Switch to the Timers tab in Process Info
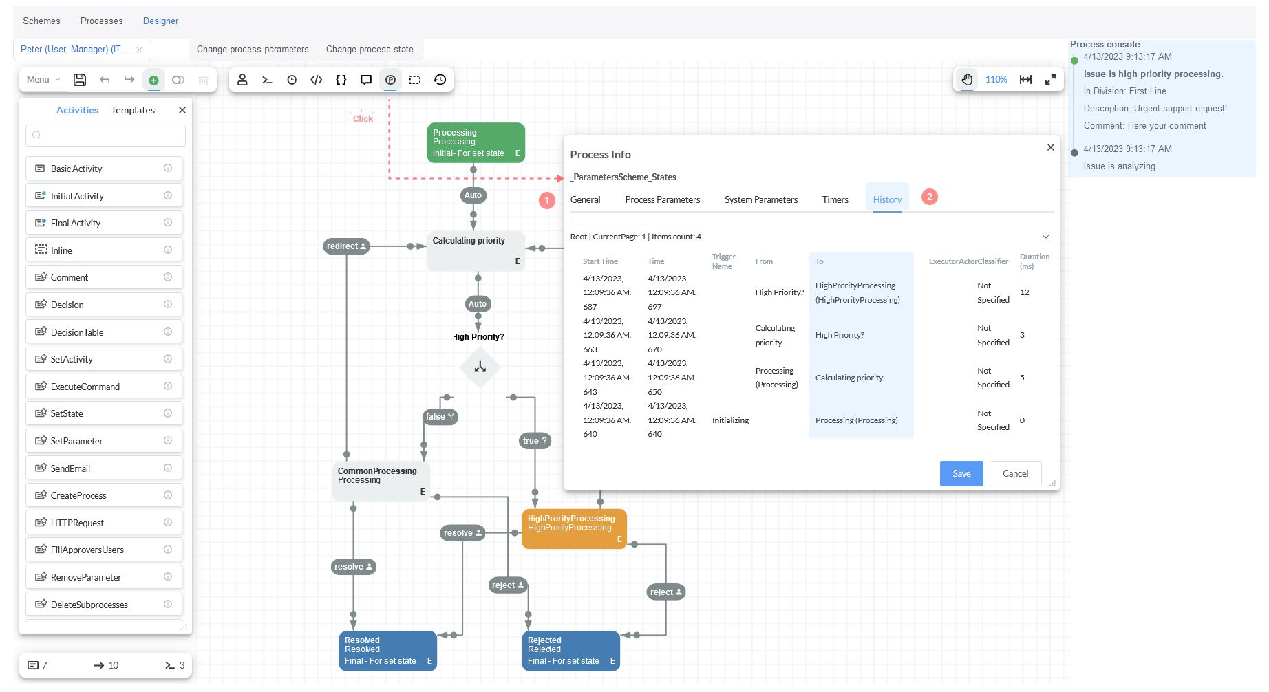 [x=835, y=199]
